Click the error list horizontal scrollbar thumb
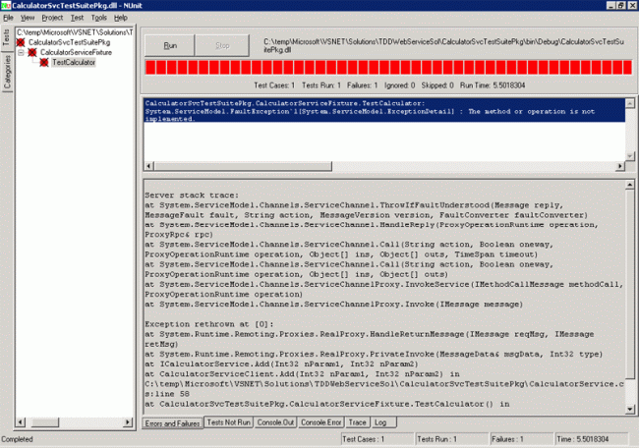The width and height of the screenshot is (639, 448). coord(243,166)
